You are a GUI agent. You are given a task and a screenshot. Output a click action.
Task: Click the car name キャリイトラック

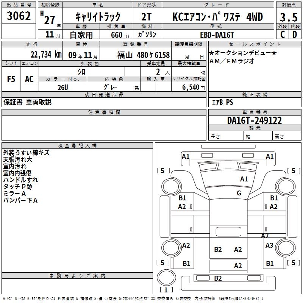coord(98,17)
